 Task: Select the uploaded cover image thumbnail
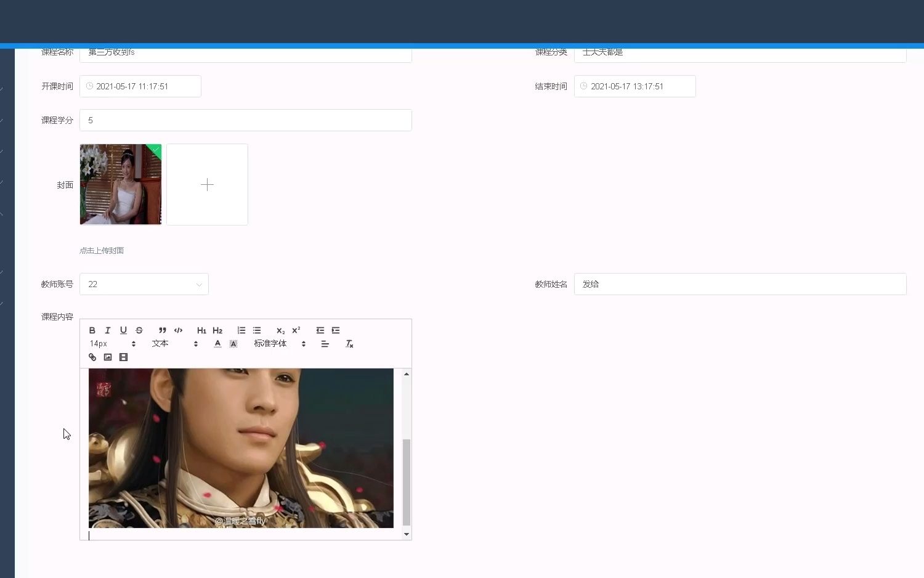pos(121,184)
